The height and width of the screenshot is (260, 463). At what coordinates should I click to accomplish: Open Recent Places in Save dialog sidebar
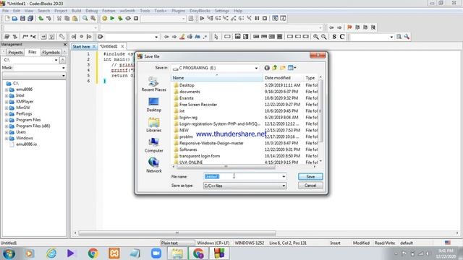pos(154,84)
